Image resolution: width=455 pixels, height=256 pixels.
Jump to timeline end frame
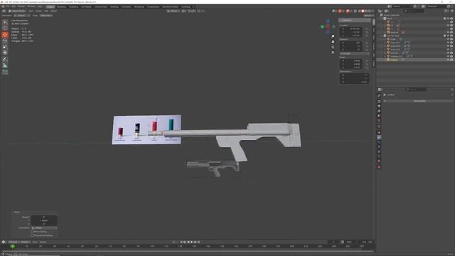click(x=199, y=242)
